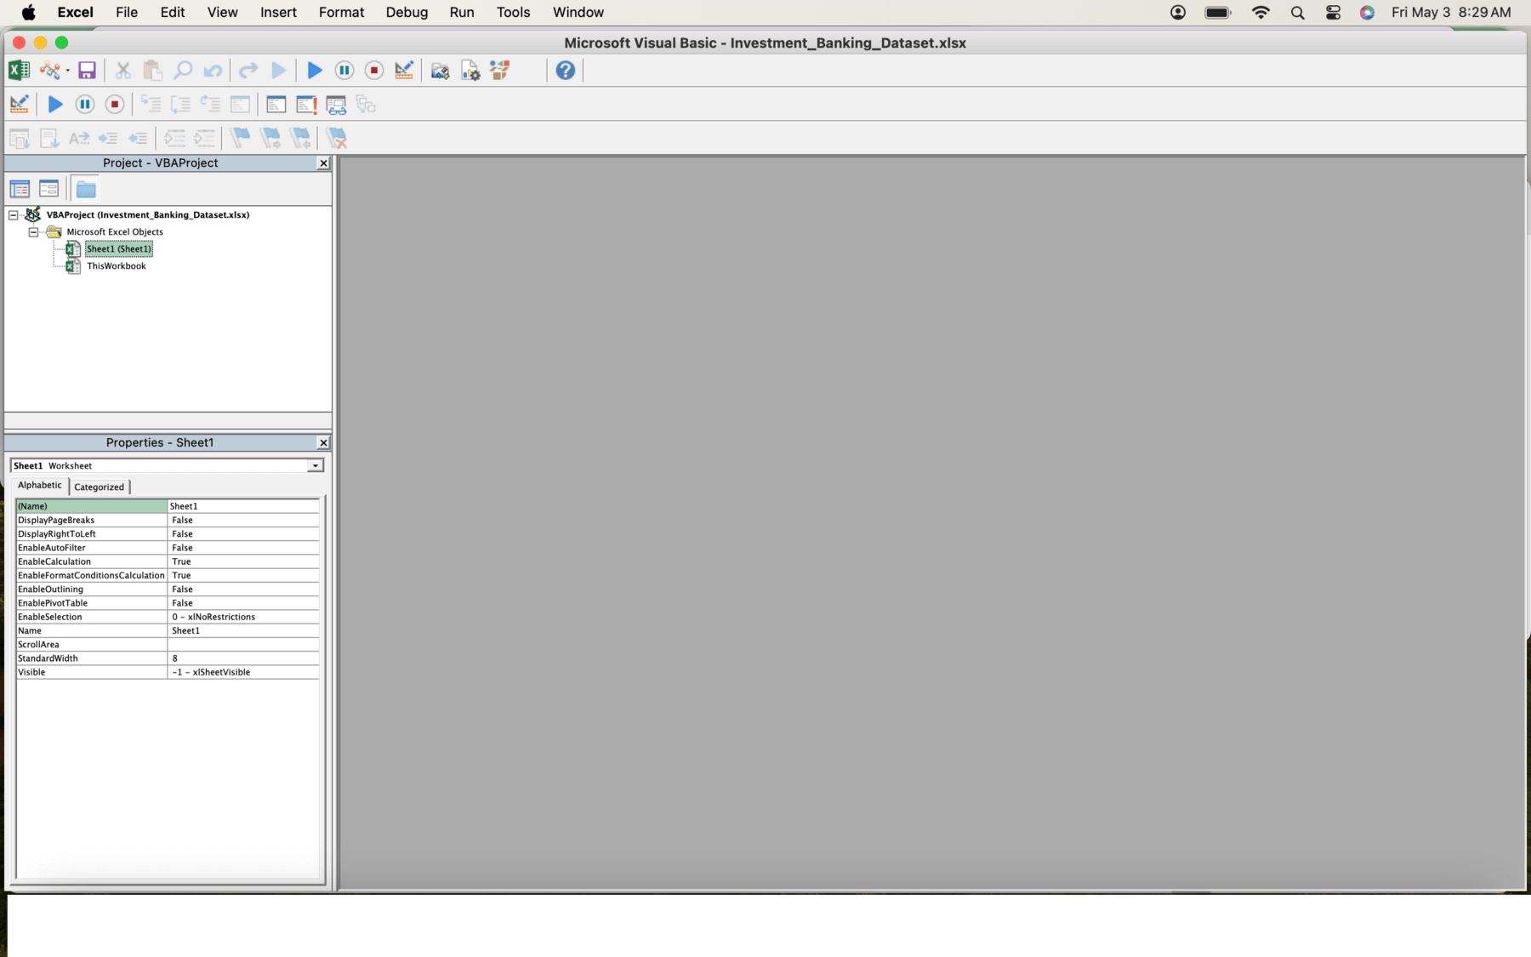This screenshot has height=957, width=1531.
Task: Click the Find magnifier icon in the toolbar
Action: pyautogui.click(x=182, y=71)
